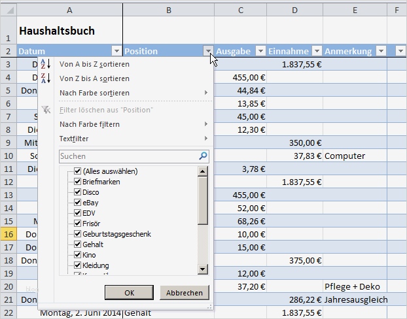Select the 375,00 € income cell
The width and height of the screenshot is (407, 319).
pos(294,260)
